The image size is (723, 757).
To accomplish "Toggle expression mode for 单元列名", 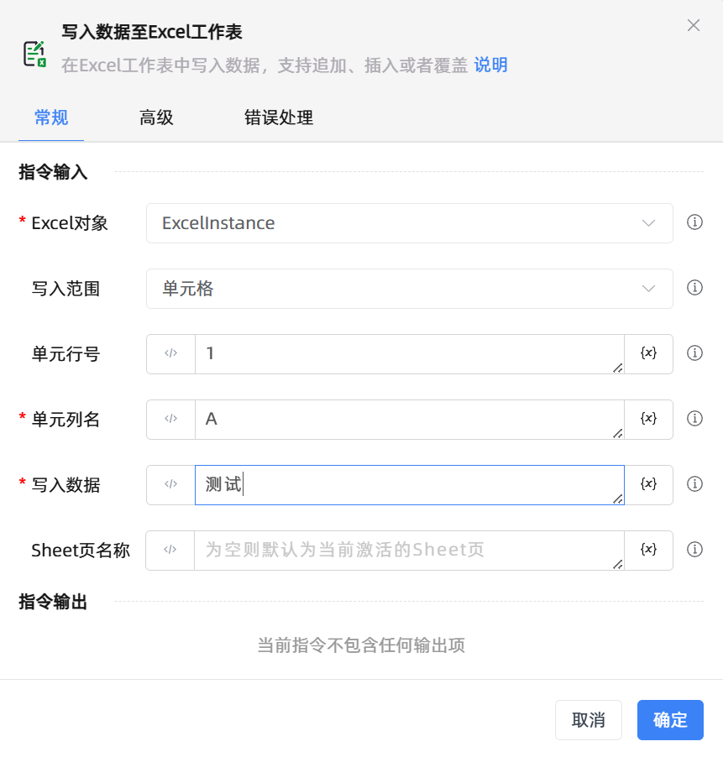I will click(170, 419).
